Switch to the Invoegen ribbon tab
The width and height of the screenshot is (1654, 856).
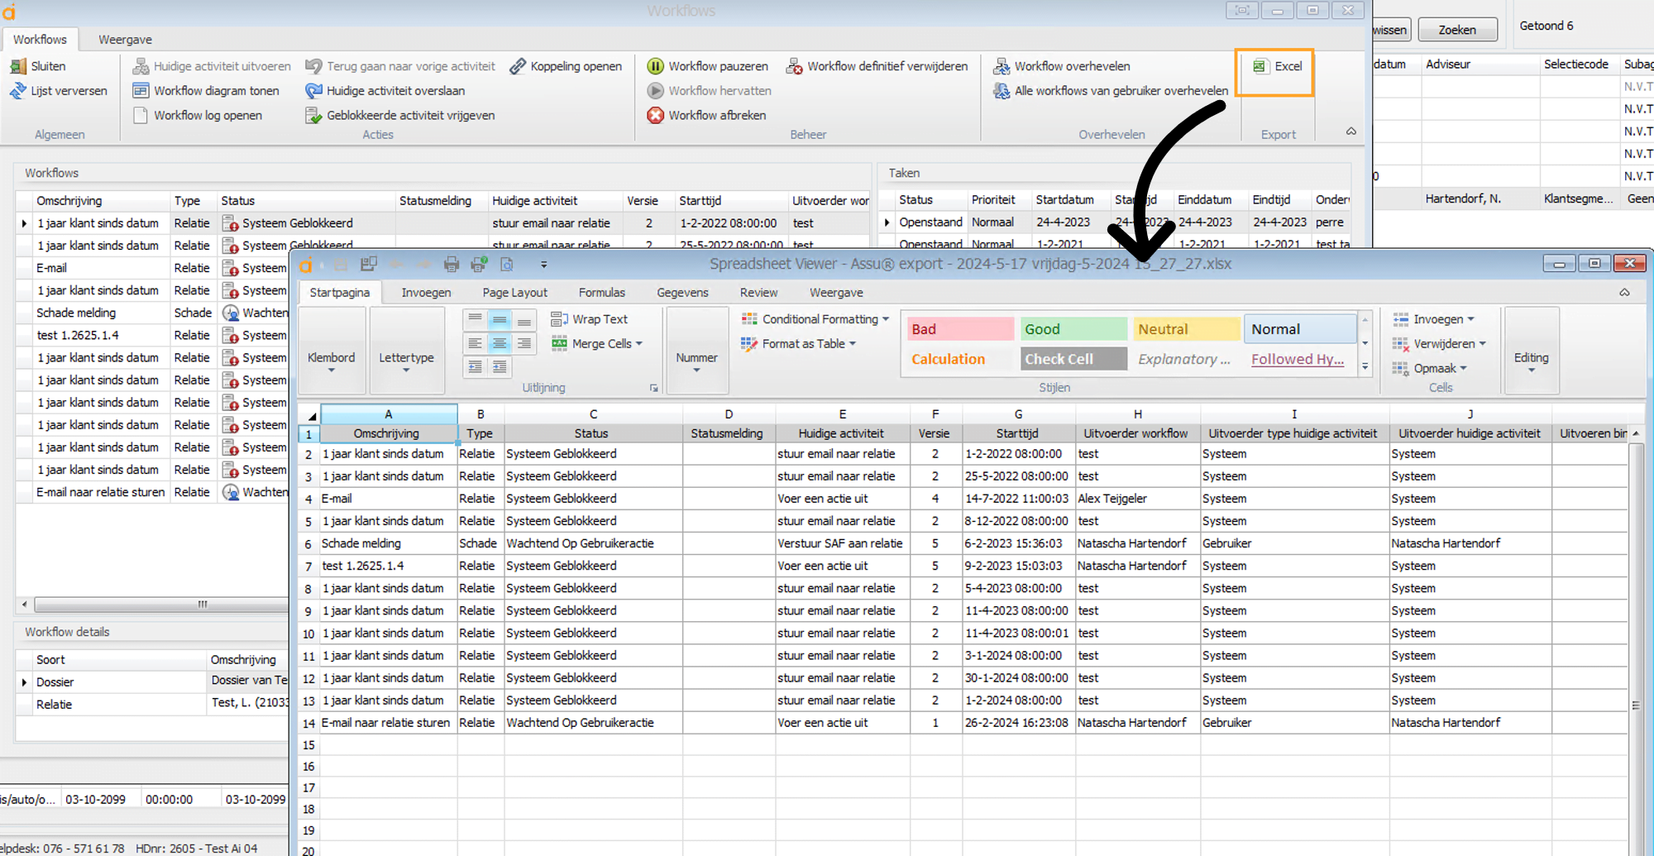pos(426,293)
